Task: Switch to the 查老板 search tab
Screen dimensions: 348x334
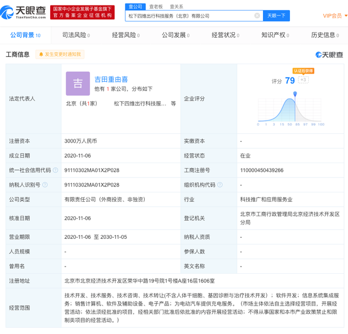Action: click(156, 7)
